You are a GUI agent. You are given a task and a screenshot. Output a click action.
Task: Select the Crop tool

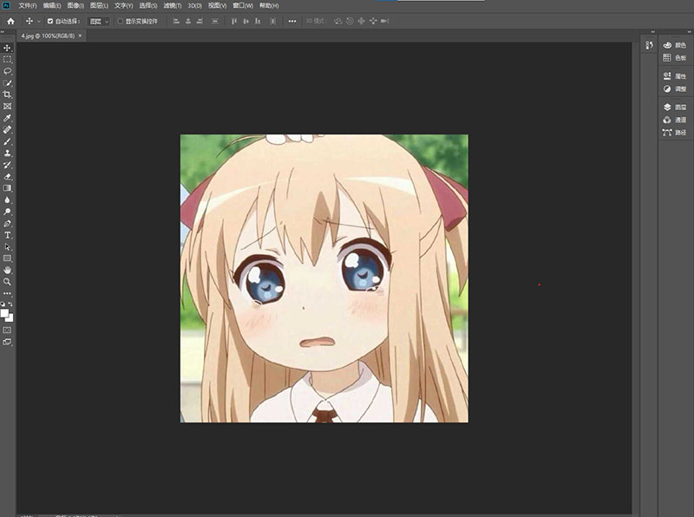[8, 95]
